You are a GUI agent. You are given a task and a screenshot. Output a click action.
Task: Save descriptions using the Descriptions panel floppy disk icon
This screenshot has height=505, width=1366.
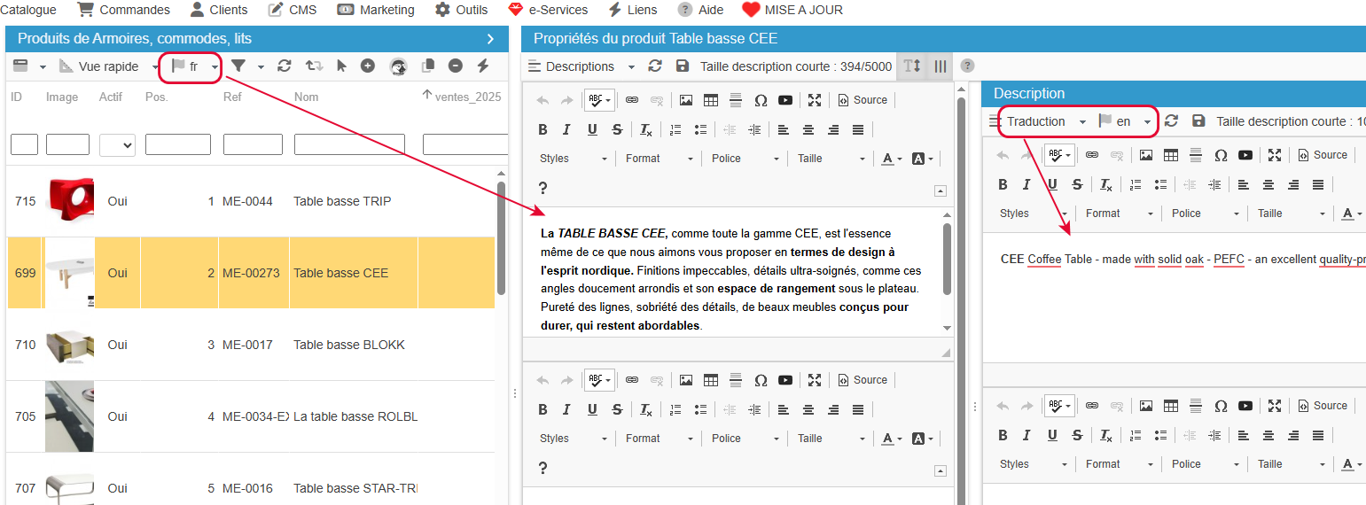(682, 66)
